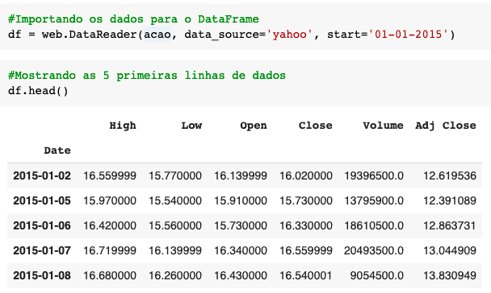The width and height of the screenshot is (491, 293).
Task: Select the highlighted 'acao' argument
Action: coord(157,35)
